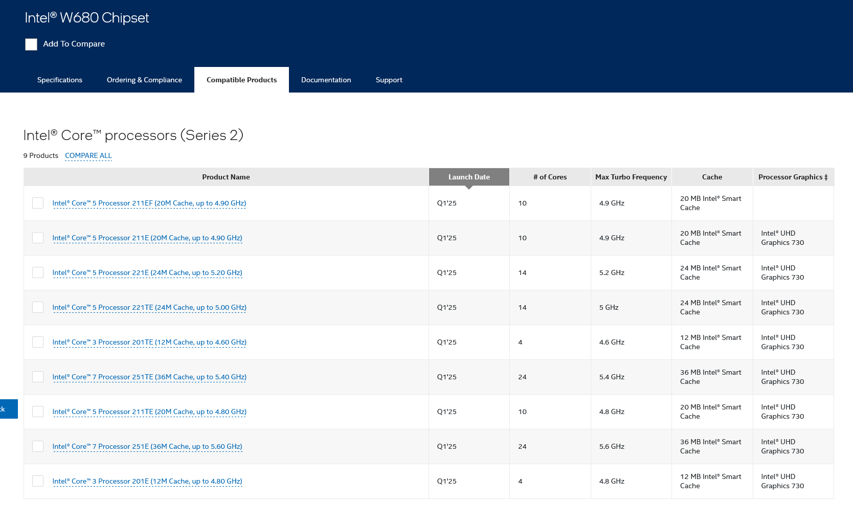Sort table by Launch Date column
Screen dimensions: 853x525
(x=469, y=177)
